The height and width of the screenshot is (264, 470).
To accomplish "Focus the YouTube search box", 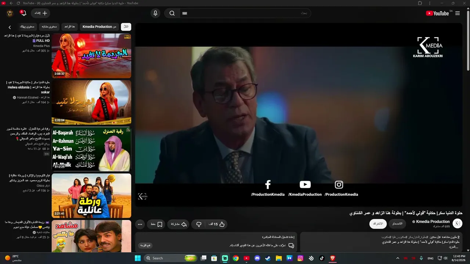I will pyautogui.click(x=245, y=13).
